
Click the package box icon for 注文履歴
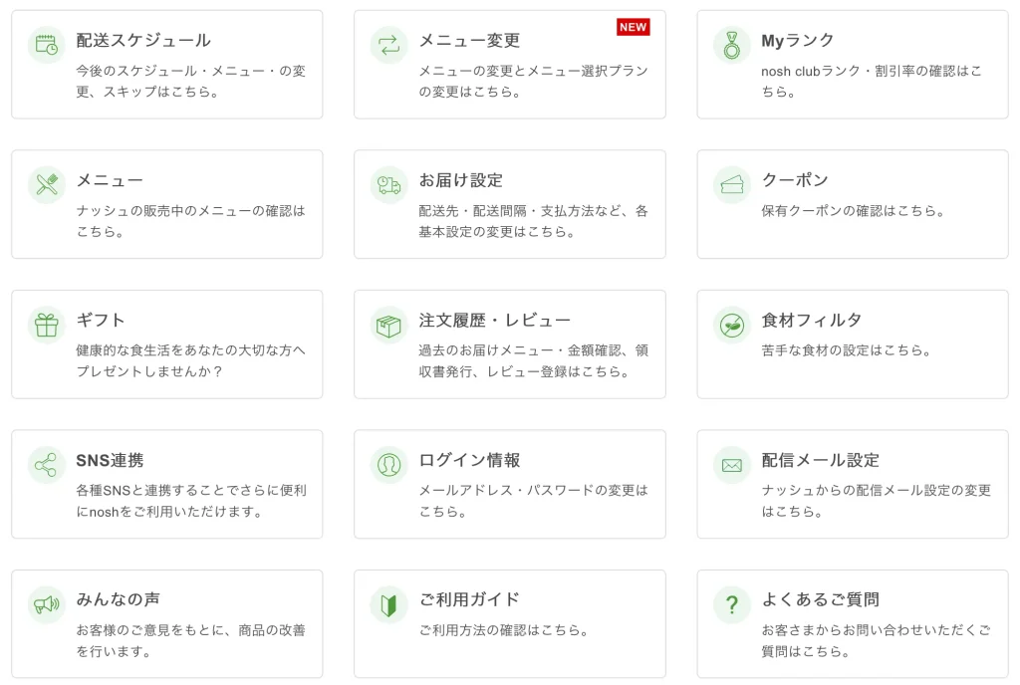coord(389,325)
